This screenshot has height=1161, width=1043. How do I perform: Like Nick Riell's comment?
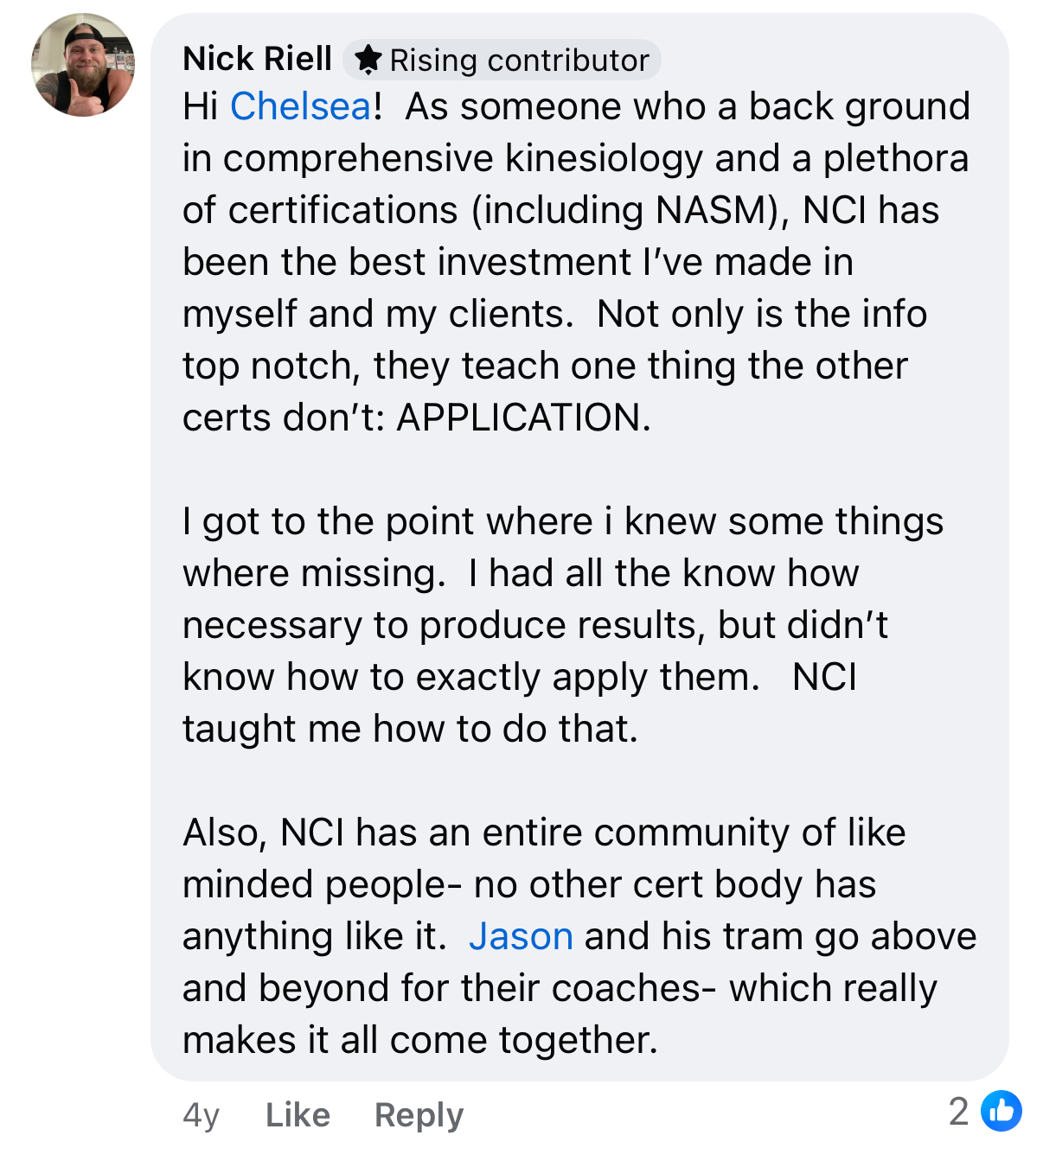click(298, 1115)
